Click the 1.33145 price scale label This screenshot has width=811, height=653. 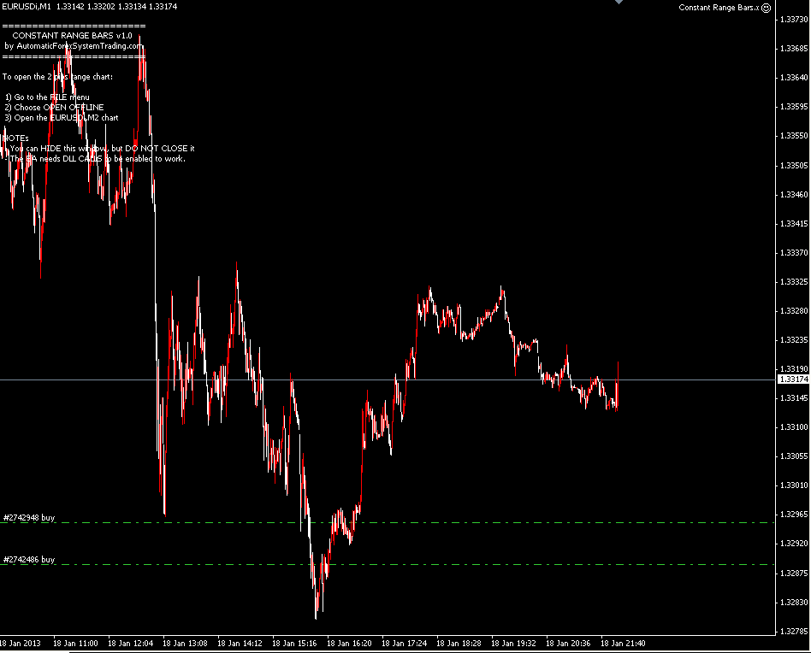pos(794,398)
